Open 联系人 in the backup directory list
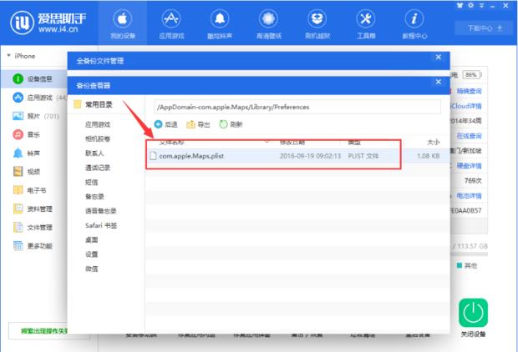This screenshot has height=352, width=518. tap(94, 153)
